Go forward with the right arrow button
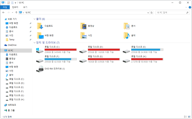 point(9,12)
